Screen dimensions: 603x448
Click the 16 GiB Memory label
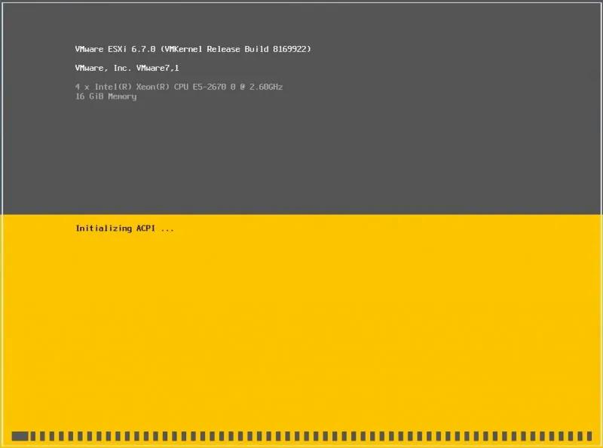[106, 96]
